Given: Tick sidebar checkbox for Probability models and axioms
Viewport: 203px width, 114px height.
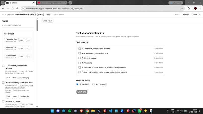Looking at the screenshot, I should (x=3, y=66).
